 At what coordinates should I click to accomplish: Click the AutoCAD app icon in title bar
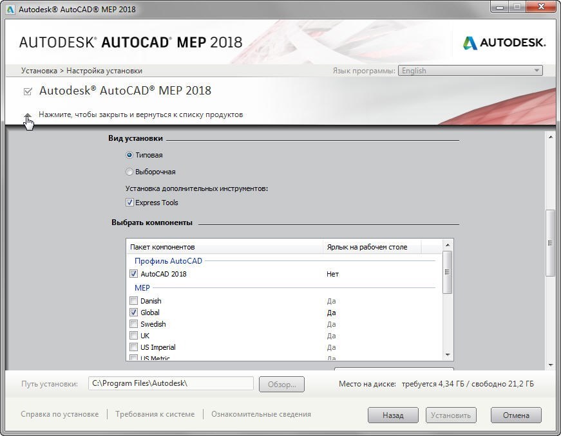click(x=10, y=9)
